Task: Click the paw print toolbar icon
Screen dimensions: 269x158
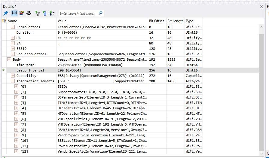Action: pos(29,13)
